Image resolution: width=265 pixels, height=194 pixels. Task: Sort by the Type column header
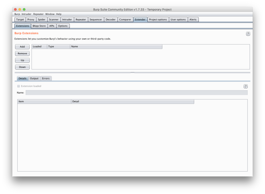pos(58,46)
